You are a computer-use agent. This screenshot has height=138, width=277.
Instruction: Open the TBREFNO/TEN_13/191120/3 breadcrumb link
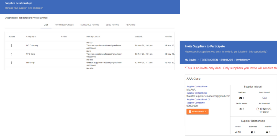pos(217,60)
